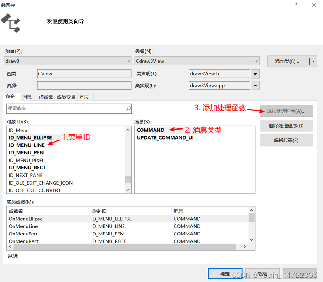323x282 pixels.
Task: Select COMMAND in the 消息 list
Action: tap(151, 130)
